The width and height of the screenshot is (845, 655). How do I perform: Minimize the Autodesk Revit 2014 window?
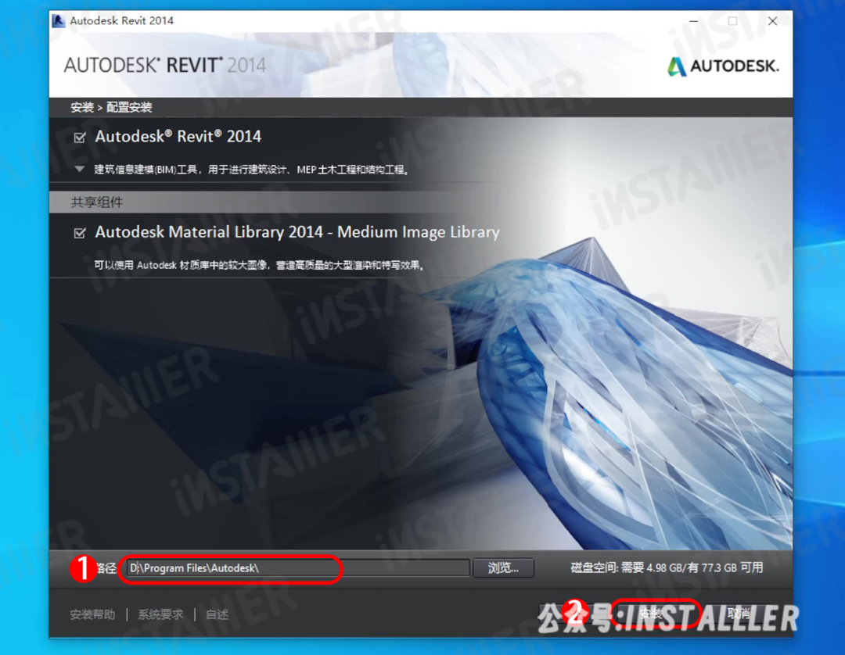point(693,21)
